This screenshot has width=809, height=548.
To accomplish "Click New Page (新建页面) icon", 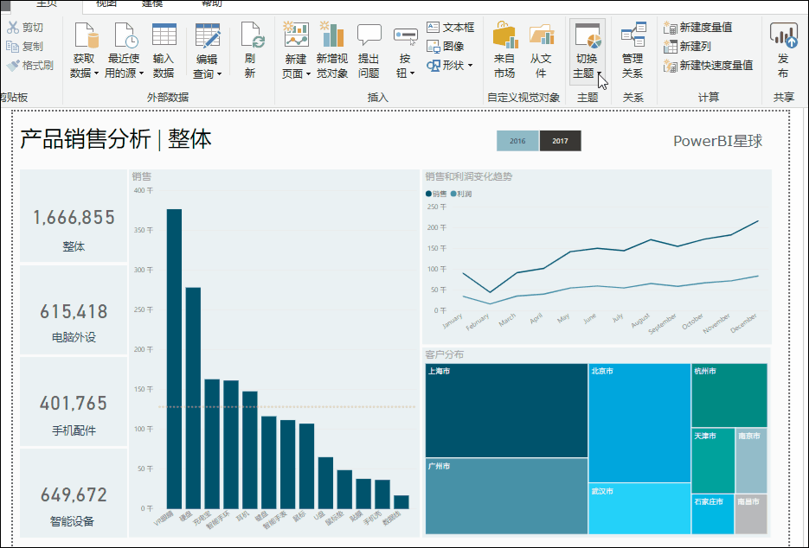I will tap(296, 35).
